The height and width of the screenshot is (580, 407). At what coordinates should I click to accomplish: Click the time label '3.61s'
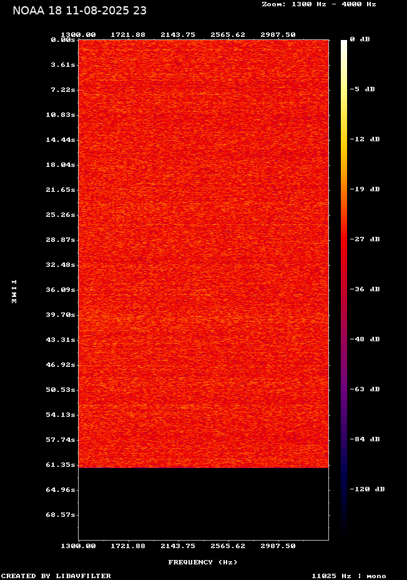[63, 65]
